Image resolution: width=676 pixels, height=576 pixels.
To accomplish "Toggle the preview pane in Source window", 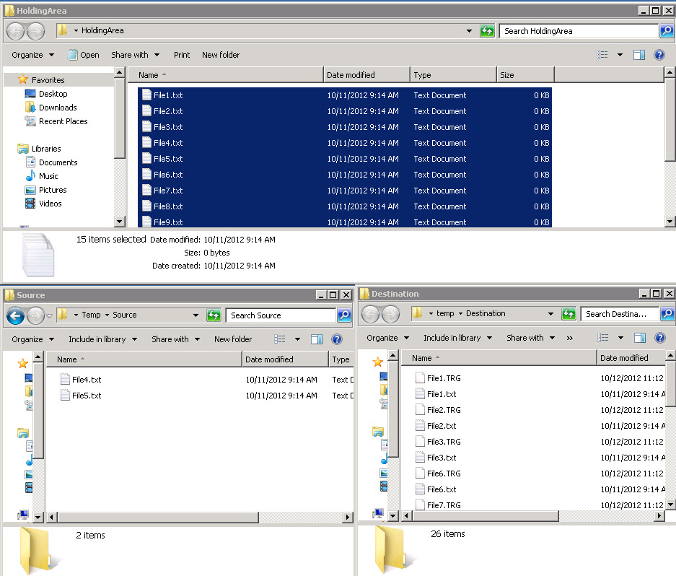I will coord(317,339).
